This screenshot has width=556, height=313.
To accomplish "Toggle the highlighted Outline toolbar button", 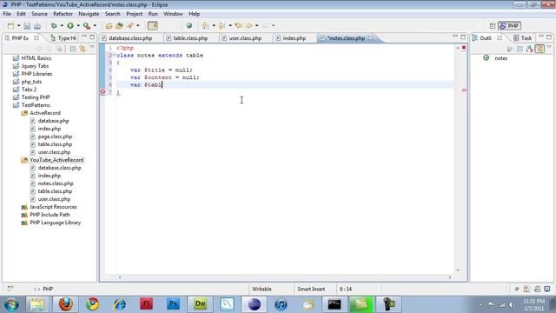I will pos(539,49).
